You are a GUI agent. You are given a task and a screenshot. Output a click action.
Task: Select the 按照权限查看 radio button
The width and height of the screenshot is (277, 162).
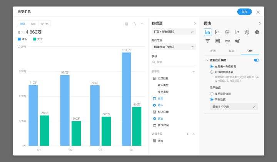[x=212, y=94]
